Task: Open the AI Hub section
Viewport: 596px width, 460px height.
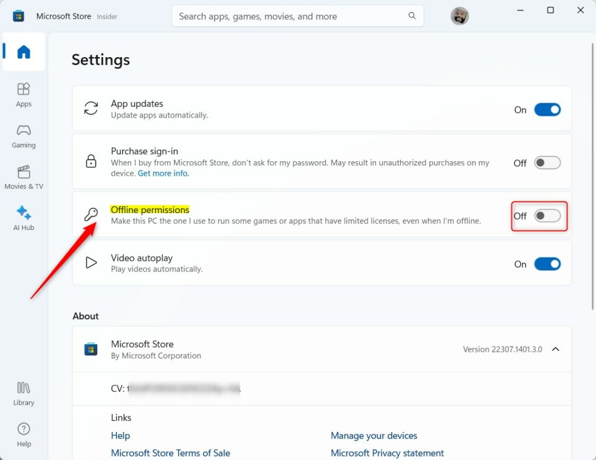Action: [x=23, y=218]
